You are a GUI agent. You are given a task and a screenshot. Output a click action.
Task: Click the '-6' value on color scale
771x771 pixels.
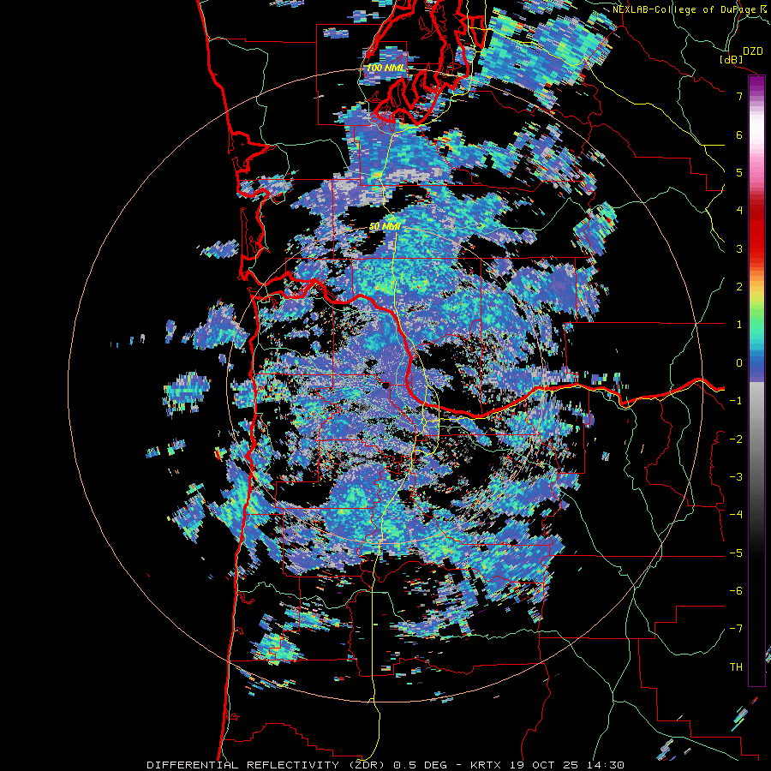[x=736, y=591]
